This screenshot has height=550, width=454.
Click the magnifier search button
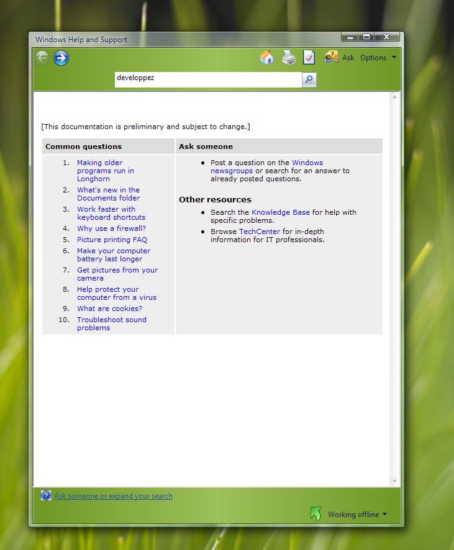(309, 79)
